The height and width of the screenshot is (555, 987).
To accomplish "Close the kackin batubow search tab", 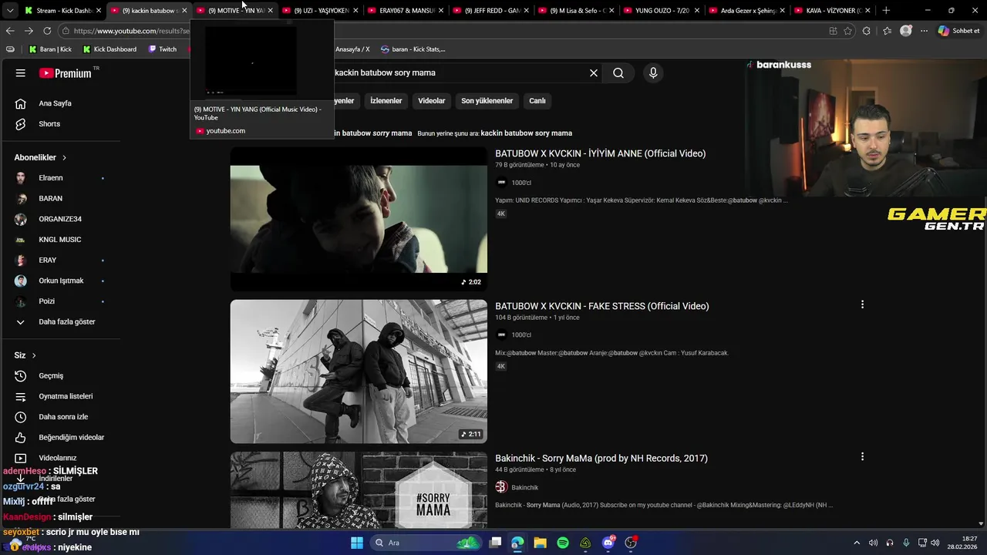I will [184, 11].
